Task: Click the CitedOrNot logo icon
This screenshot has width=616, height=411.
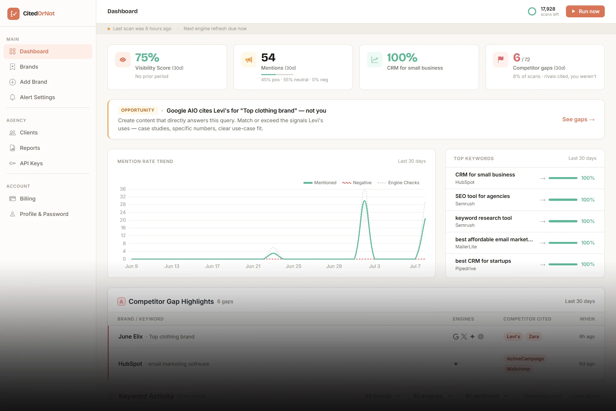Action: tap(13, 13)
